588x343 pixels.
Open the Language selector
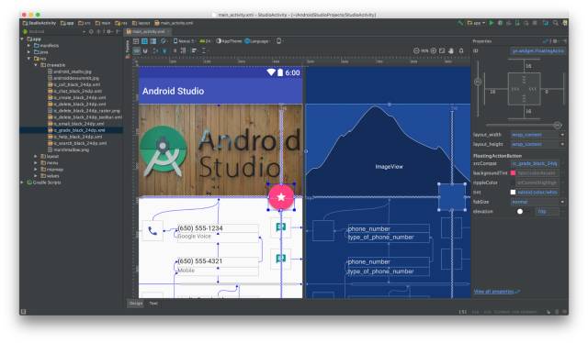pos(257,41)
